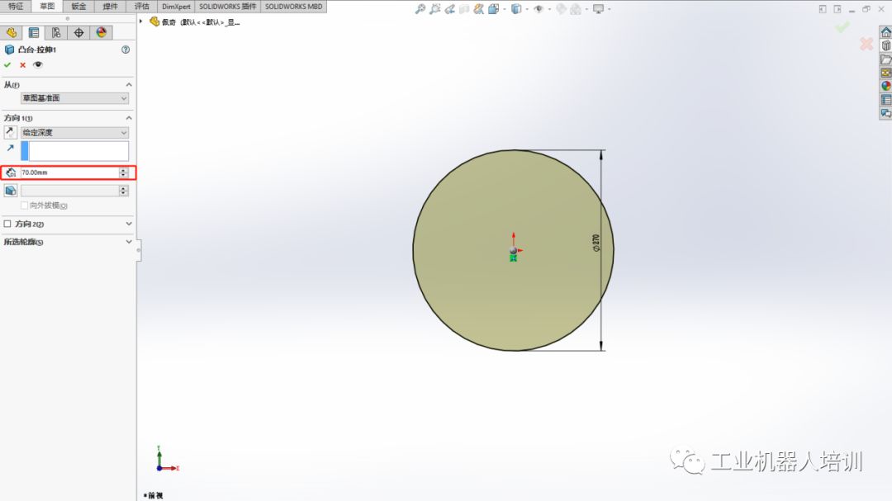
Task: Open the 给定深度 end condition dropdown
Action: [74, 132]
